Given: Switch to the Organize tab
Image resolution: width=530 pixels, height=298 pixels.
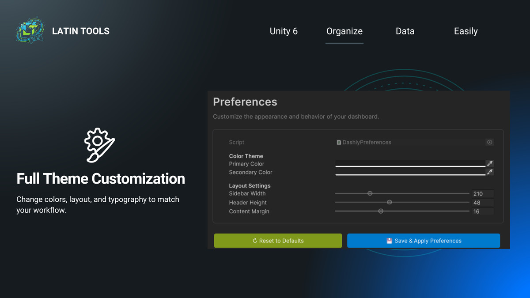Looking at the screenshot, I should (x=344, y=31).
